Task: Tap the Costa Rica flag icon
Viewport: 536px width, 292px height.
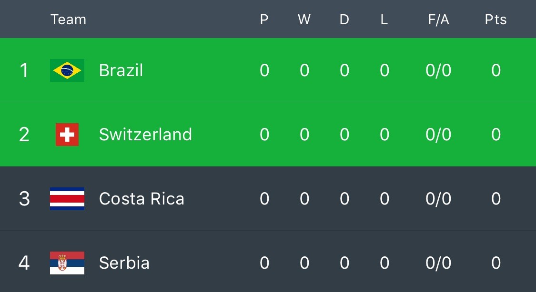Action: [67, 198]
